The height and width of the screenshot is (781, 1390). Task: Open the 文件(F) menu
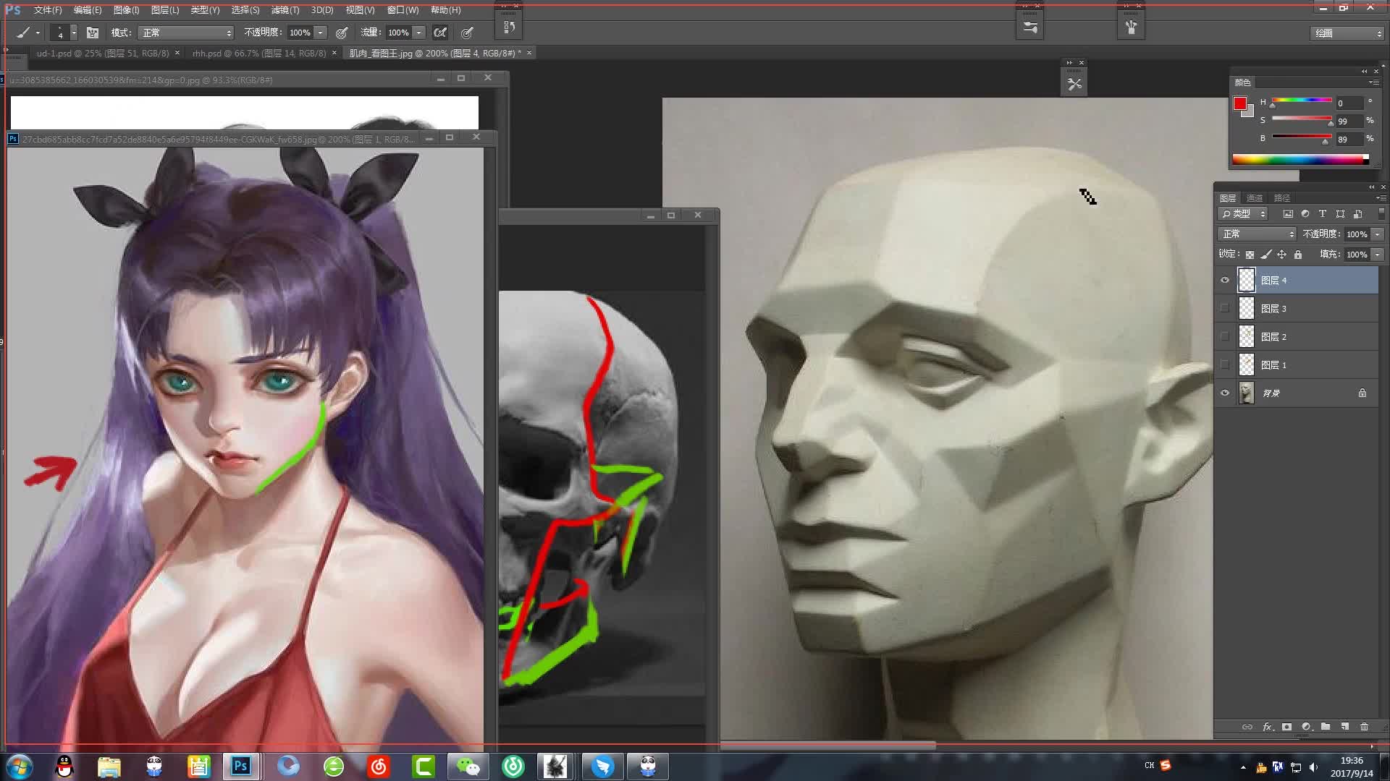(x=48, y=10)
